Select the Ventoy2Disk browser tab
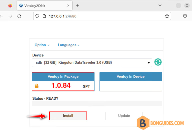192x138 pixels. 44,6
